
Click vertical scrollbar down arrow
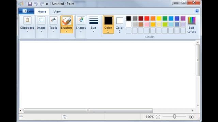point(198,106)
